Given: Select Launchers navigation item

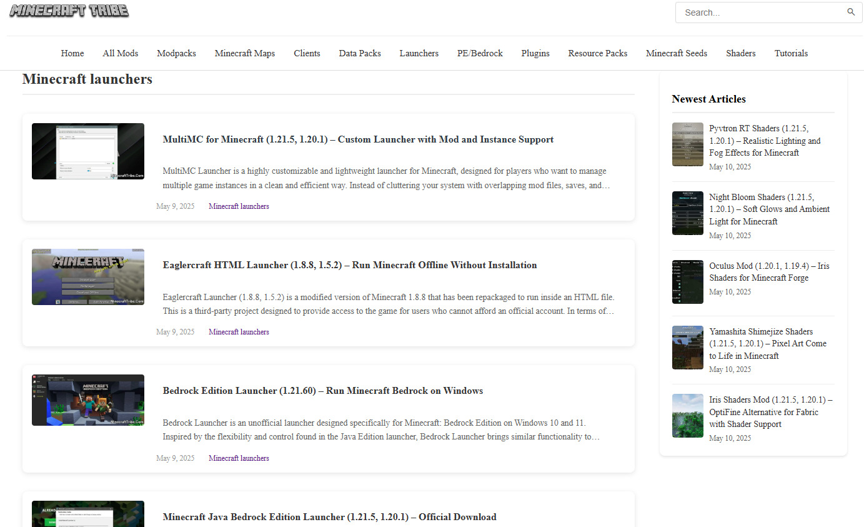Looking at the screenshot, I should pos(419,53).
